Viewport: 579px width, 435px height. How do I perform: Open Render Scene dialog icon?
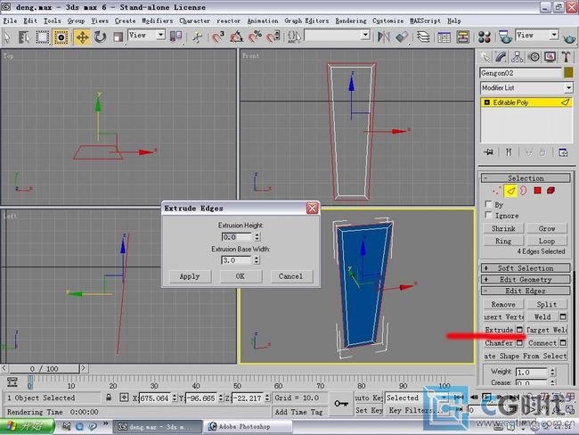[505, 37]
